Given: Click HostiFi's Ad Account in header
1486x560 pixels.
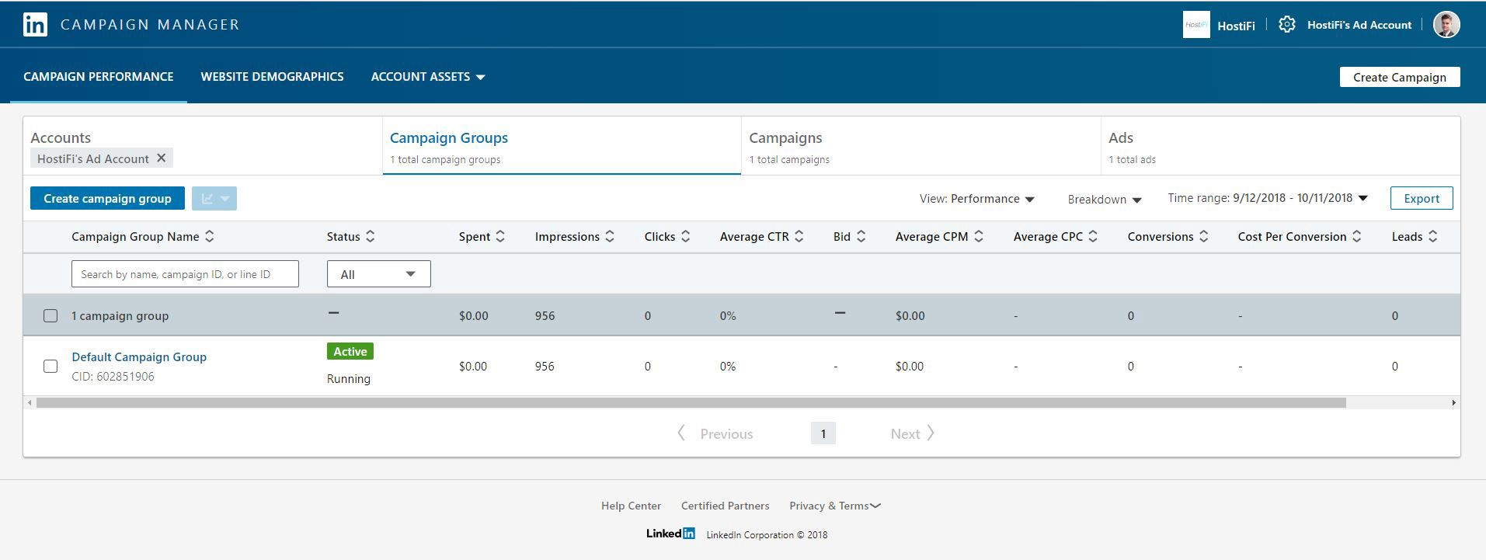Looking at the screenshot, I should point(1359,25).
